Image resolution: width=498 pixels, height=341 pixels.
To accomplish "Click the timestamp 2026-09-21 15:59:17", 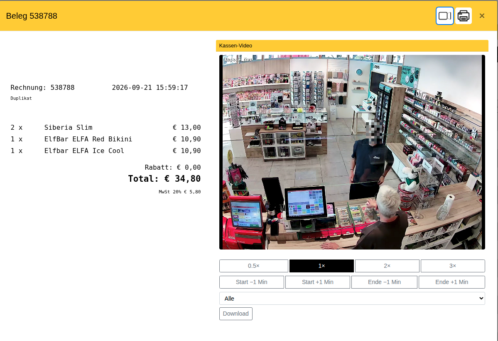I will pos(150,87).
